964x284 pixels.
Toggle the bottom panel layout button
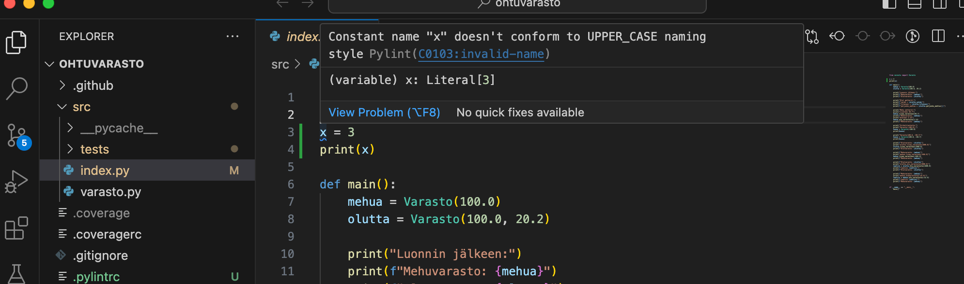[x=915, y=4]
